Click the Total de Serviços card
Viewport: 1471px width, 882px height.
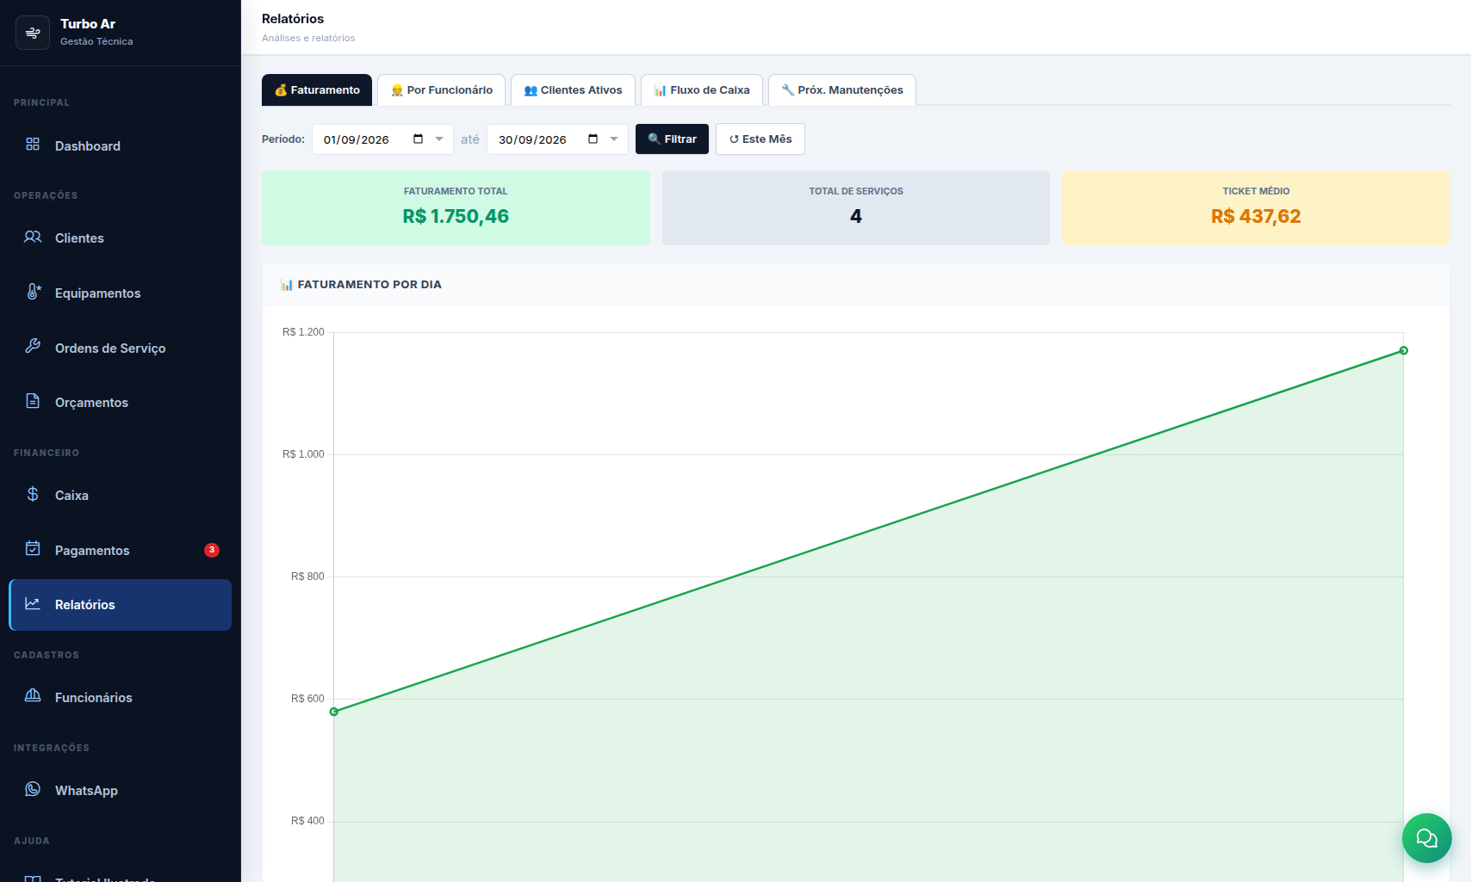(x=856, y=207)
